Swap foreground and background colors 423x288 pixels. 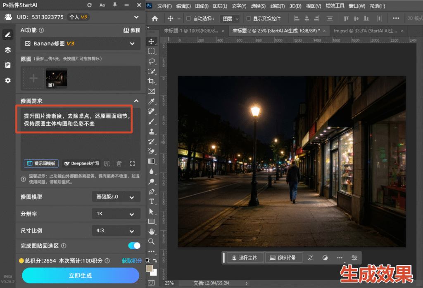point(155,260)
